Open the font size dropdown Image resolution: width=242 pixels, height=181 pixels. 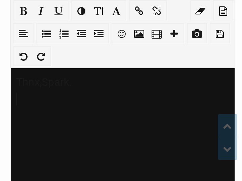point(99,11)
